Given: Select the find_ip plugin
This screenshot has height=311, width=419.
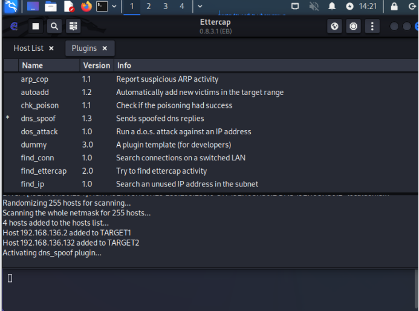Looking at the screenshot, I should point(210,184).
